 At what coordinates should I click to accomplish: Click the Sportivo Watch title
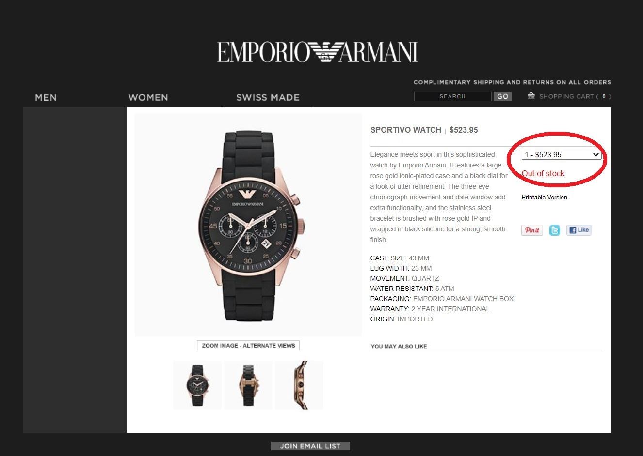point(405,130)
